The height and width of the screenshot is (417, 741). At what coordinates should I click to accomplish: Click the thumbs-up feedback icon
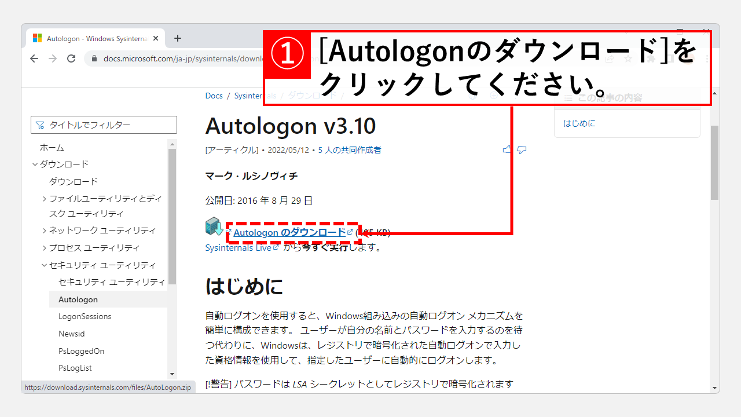508,149
